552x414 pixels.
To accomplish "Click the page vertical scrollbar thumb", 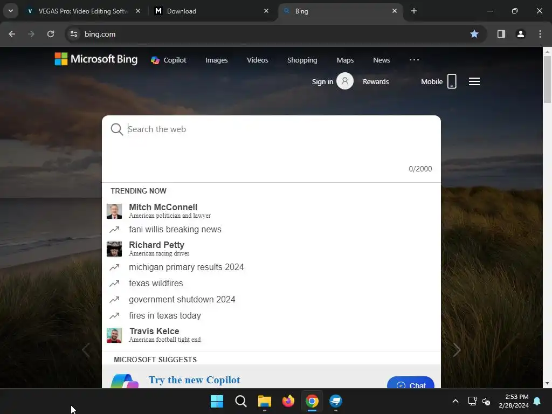I will [547, 79].
